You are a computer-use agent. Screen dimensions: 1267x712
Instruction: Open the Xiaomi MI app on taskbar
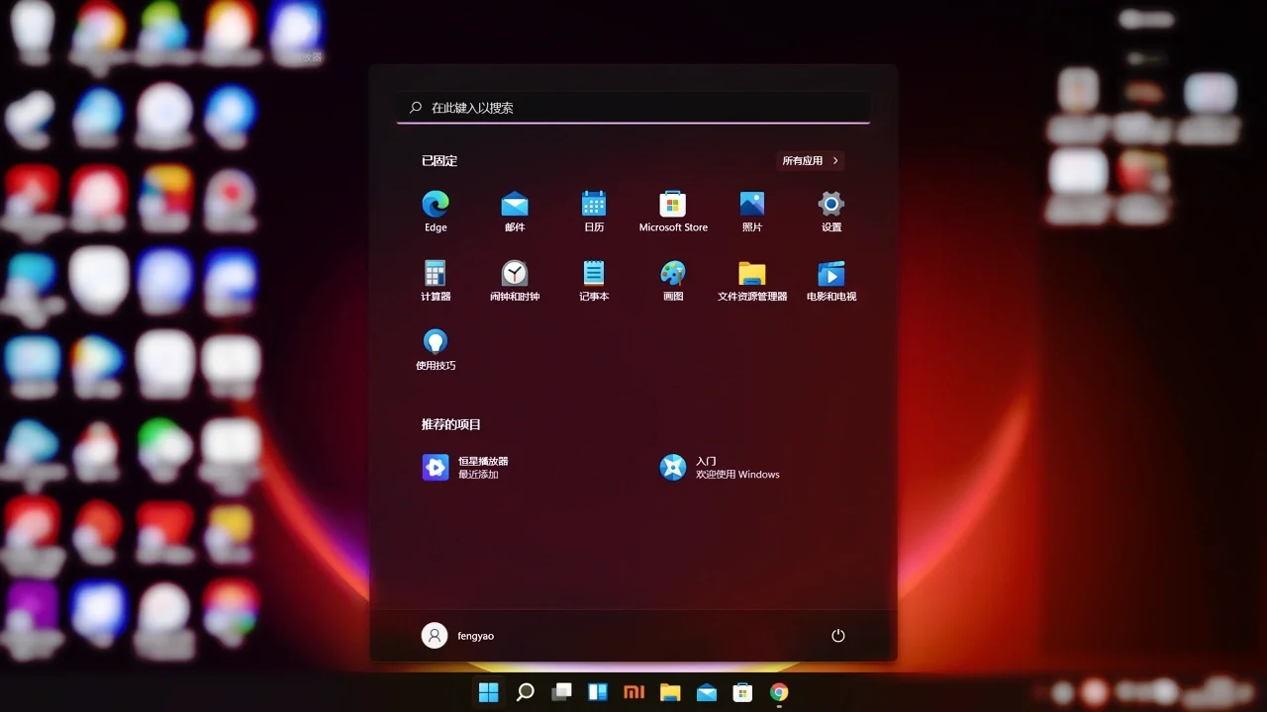pos(633,692)
